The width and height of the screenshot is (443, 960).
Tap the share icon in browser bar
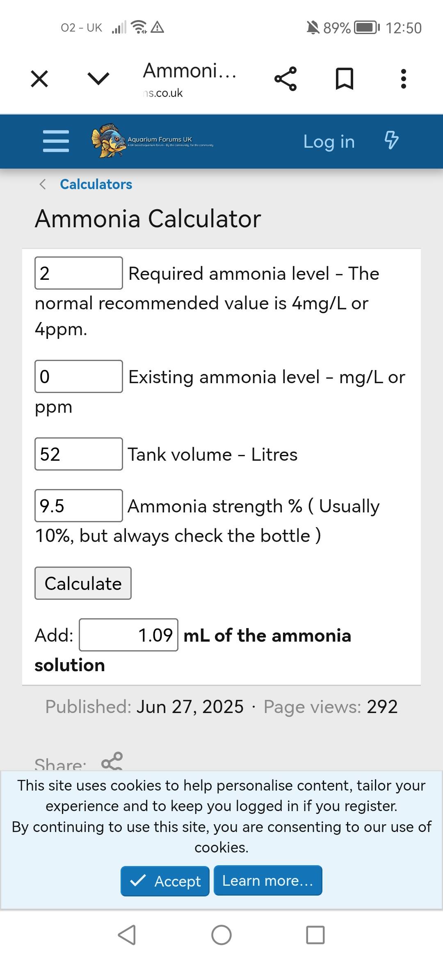pyautogui.click(x=285, y=79)
